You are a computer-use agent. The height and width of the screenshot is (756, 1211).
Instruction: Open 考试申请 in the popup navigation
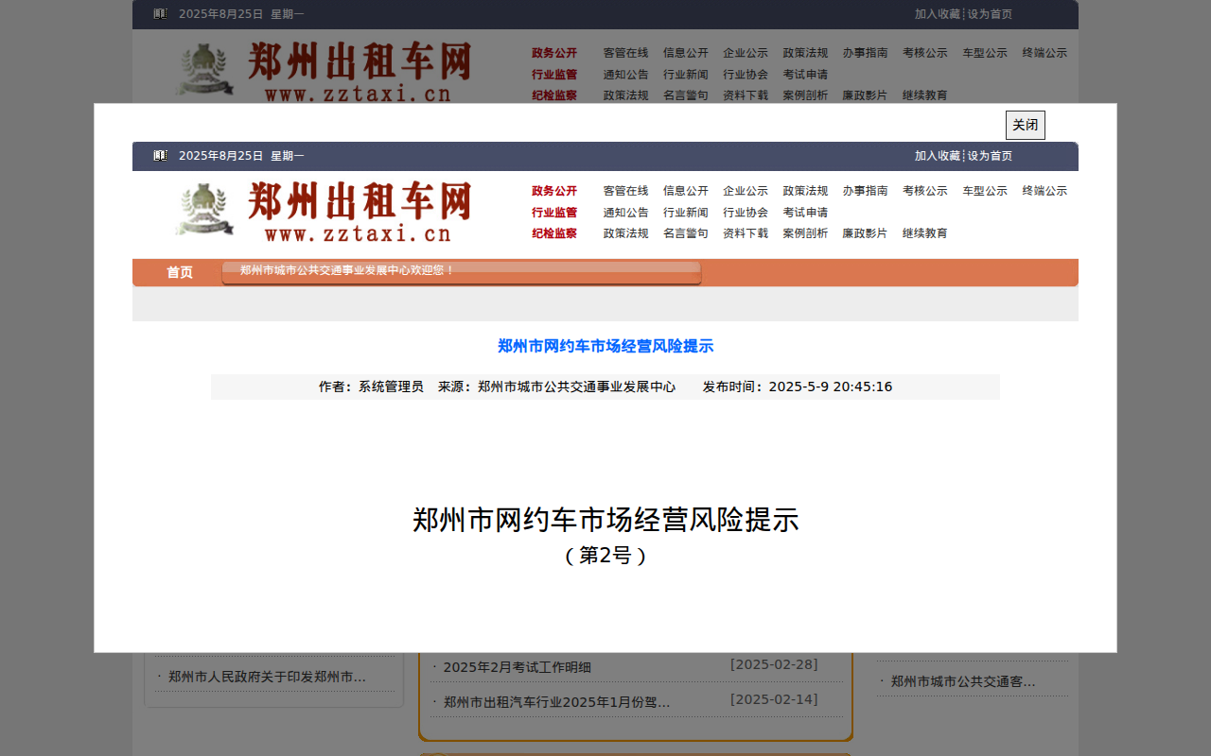[805, 213]
